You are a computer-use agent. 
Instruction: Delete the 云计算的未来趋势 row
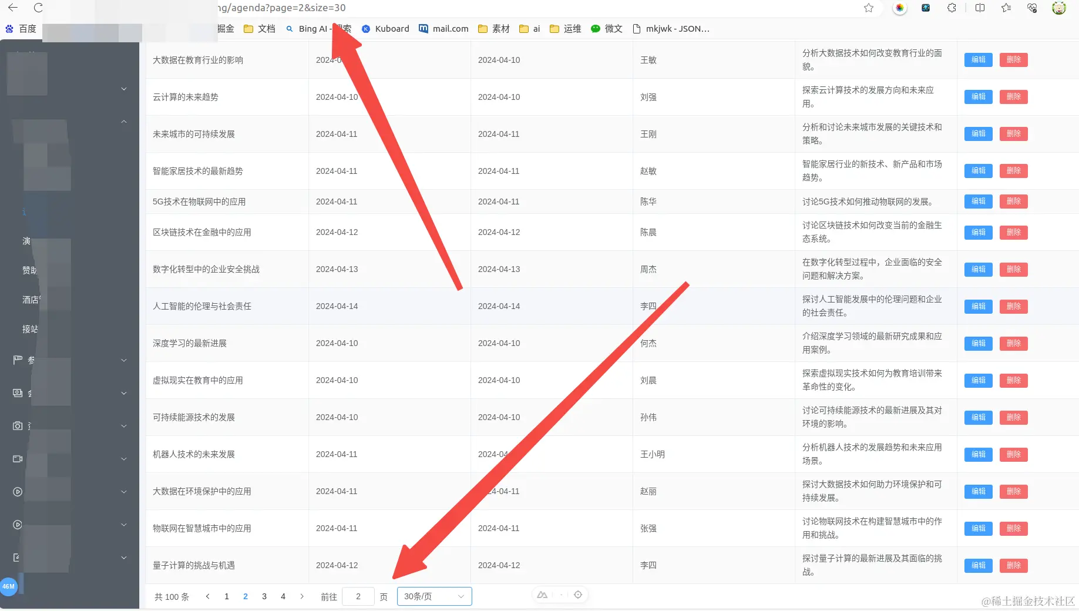point(1013,96)
